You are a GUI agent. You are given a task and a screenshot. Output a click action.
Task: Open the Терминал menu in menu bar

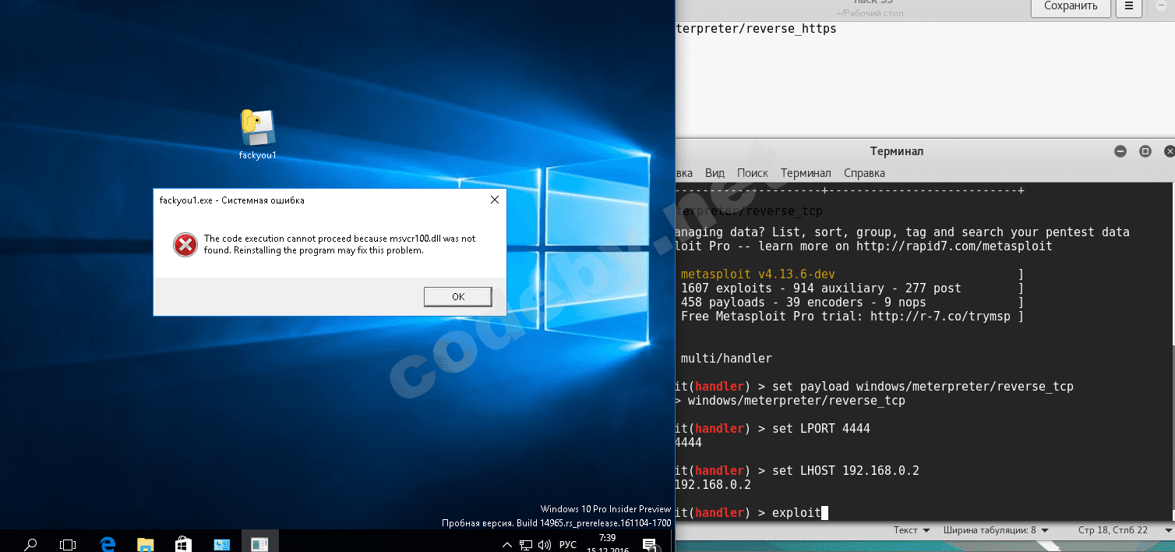(x=806, y=173)
